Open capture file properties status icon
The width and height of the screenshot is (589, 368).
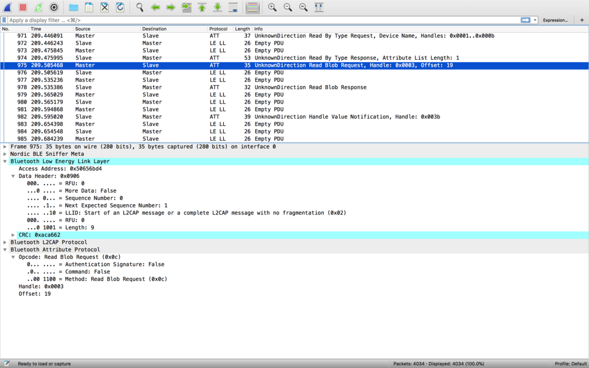pyautogui.click(x=6, y=363)
